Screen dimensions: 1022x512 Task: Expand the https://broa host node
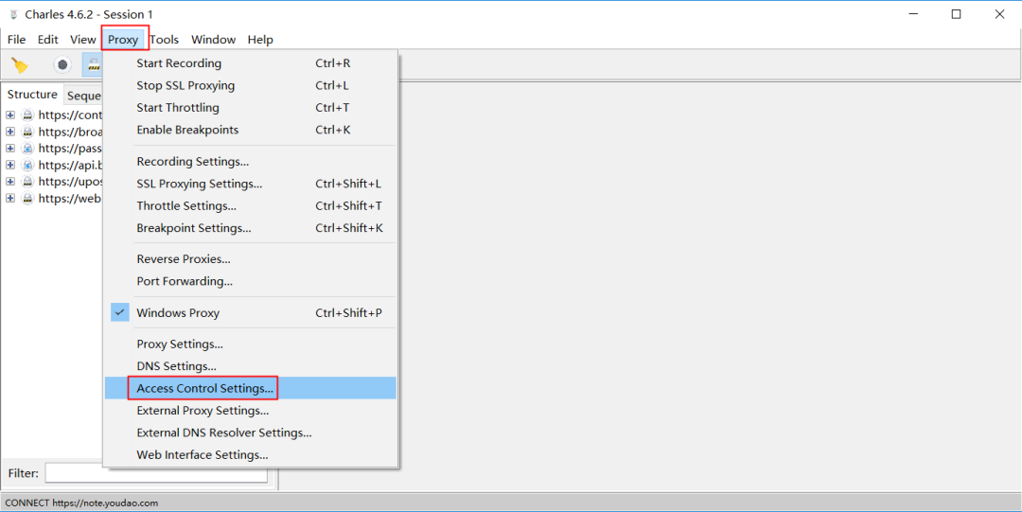coord(10,132)
